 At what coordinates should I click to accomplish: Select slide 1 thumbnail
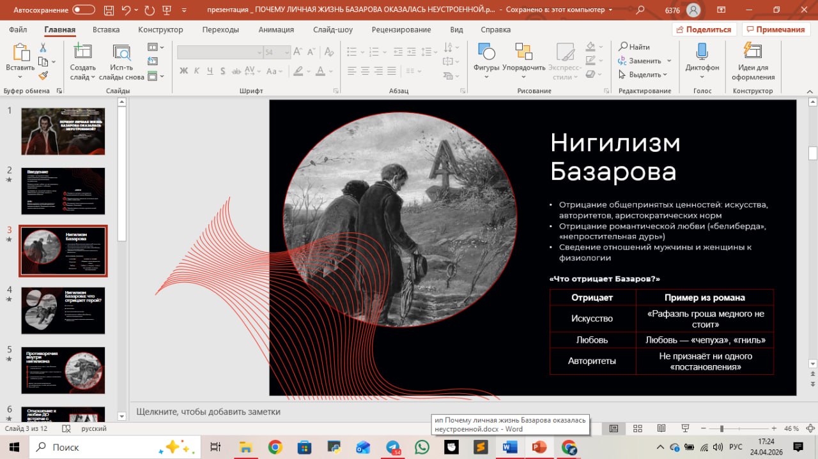click(x=63, y=132)
